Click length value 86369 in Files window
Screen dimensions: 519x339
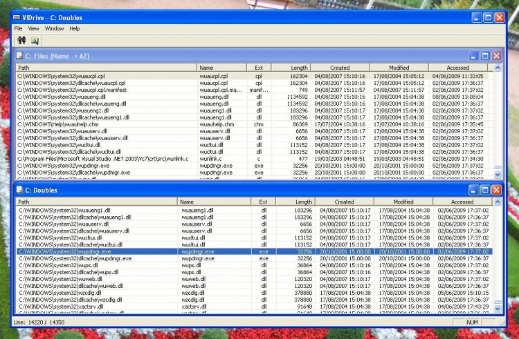[x=300, y=124]
